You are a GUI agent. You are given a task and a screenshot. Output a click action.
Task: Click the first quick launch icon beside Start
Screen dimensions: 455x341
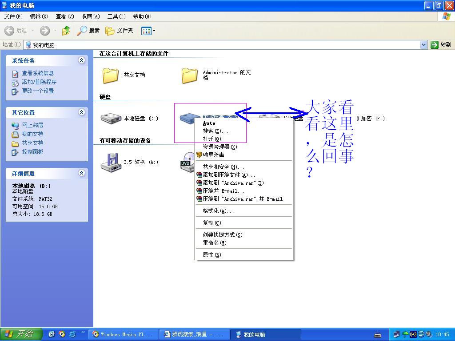point(52,334)
